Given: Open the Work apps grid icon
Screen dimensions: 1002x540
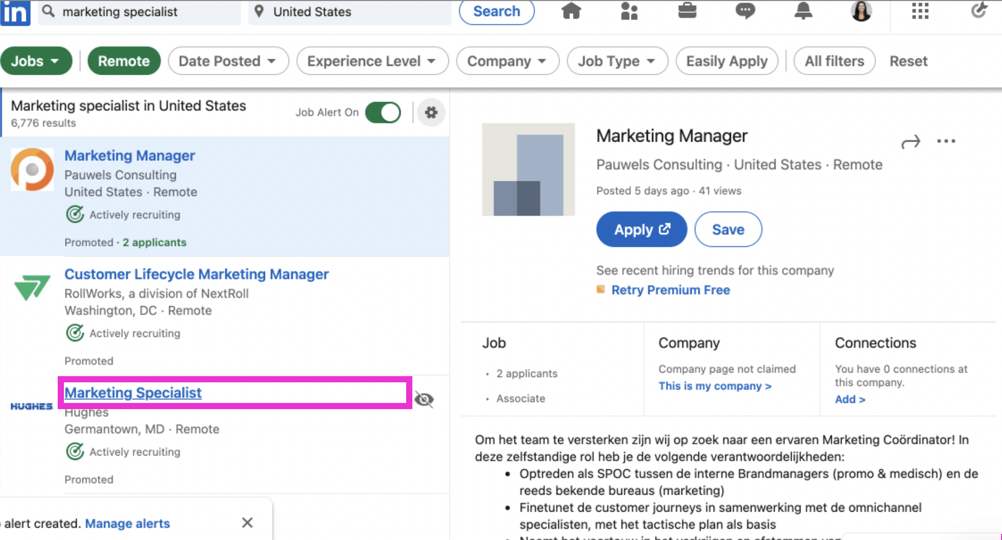Looking at the screenshot, I should (920, 11).
